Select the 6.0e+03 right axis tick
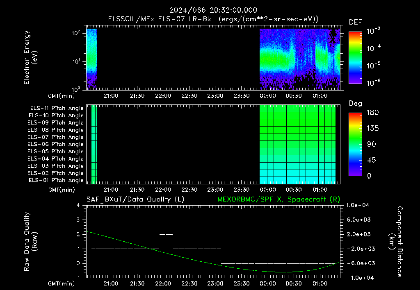 pyautogui.click(x=359, y=220)
